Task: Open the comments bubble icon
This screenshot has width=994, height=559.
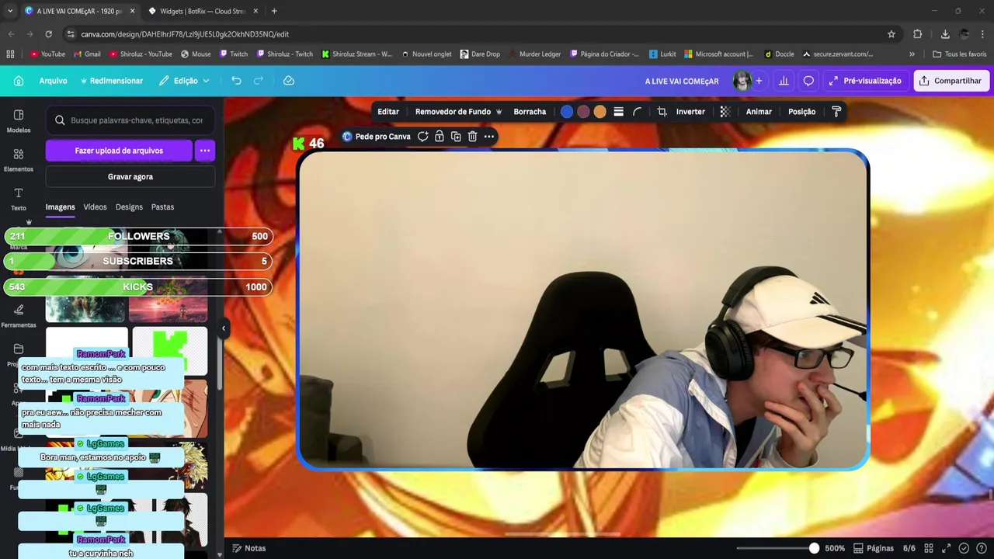Action: [808, 81]
